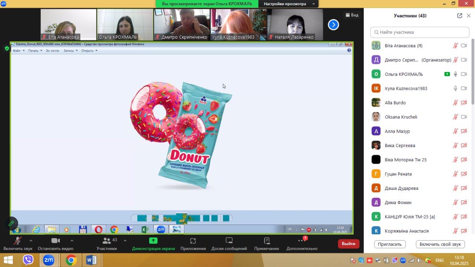The height and width of the screenshot is (267, 475).
Task: Select participant Алла Мазур in list
Action: point(420,131)
